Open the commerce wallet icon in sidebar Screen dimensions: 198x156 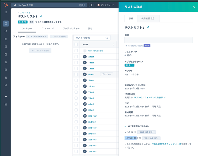coord(6,54)
